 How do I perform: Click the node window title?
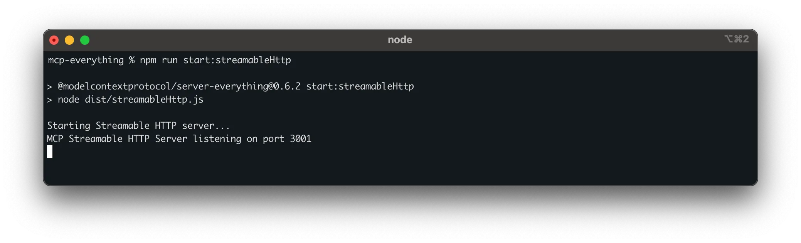tap(400, 40)
